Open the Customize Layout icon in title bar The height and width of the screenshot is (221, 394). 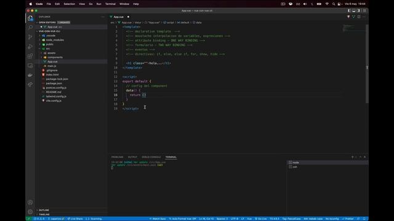coord(364,11)
